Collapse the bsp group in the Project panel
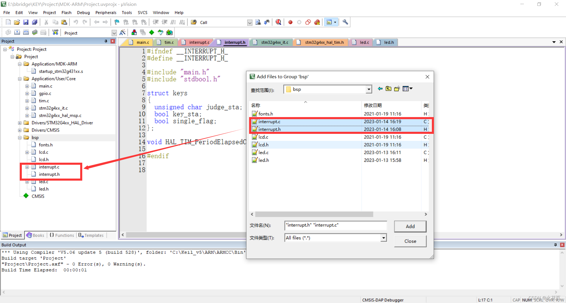The height and width of the screenshot is (303, 566). (x=19, y=137)
